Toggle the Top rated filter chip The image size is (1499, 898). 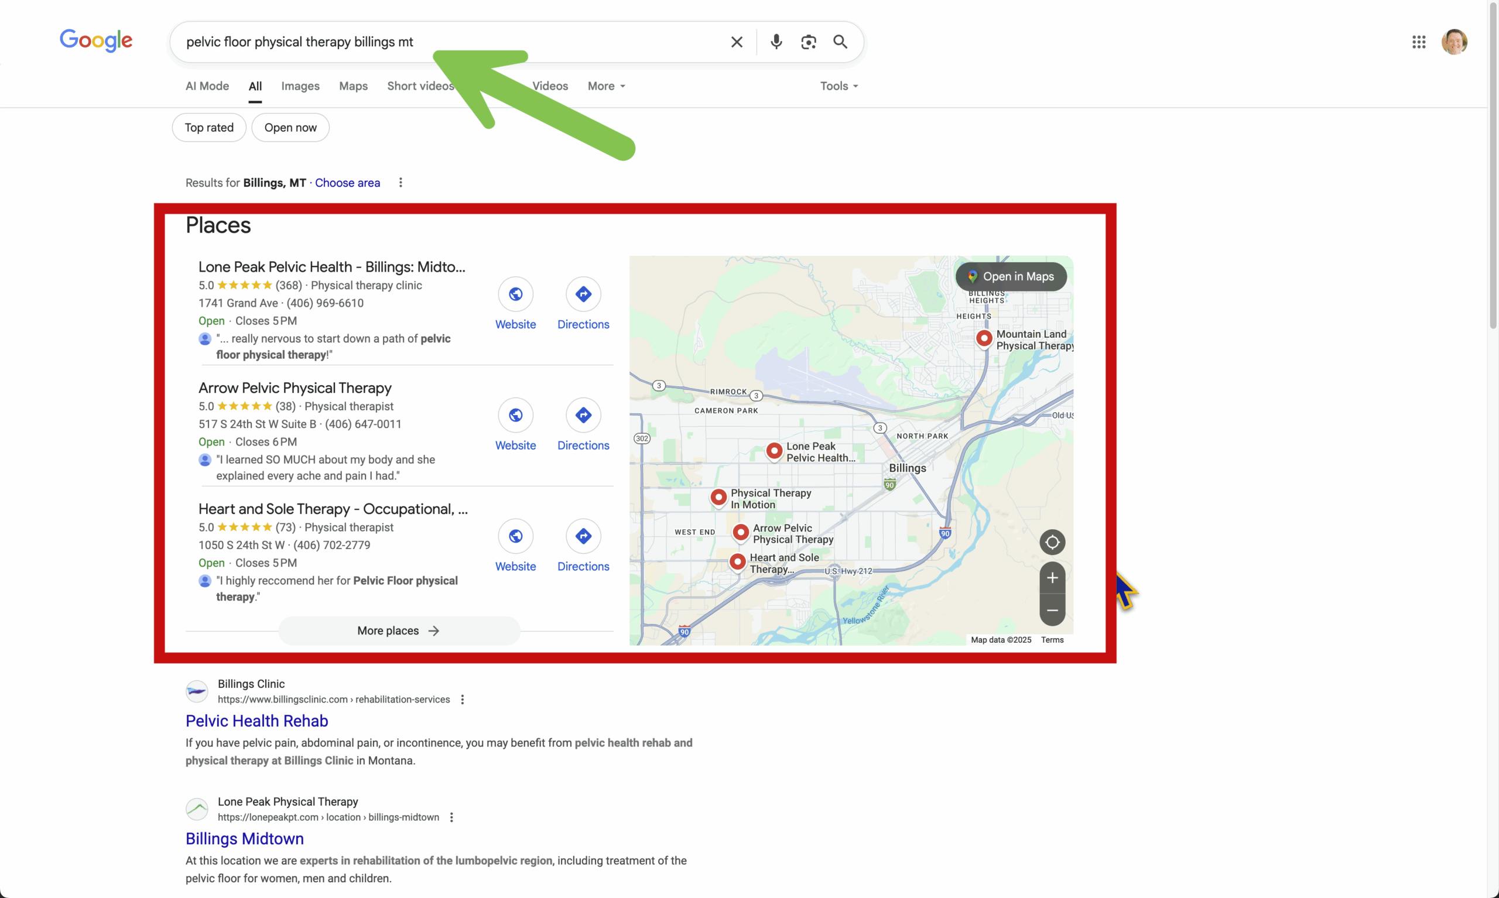(x=209, y=128)
